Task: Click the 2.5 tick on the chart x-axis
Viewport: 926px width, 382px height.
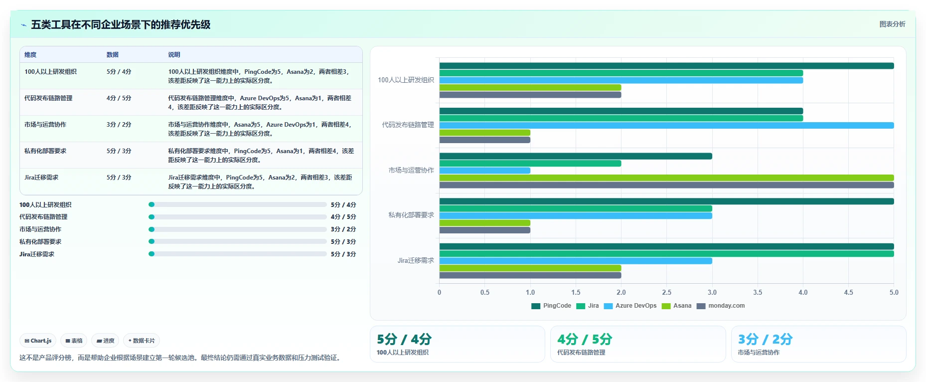Action: pos(666,293)
